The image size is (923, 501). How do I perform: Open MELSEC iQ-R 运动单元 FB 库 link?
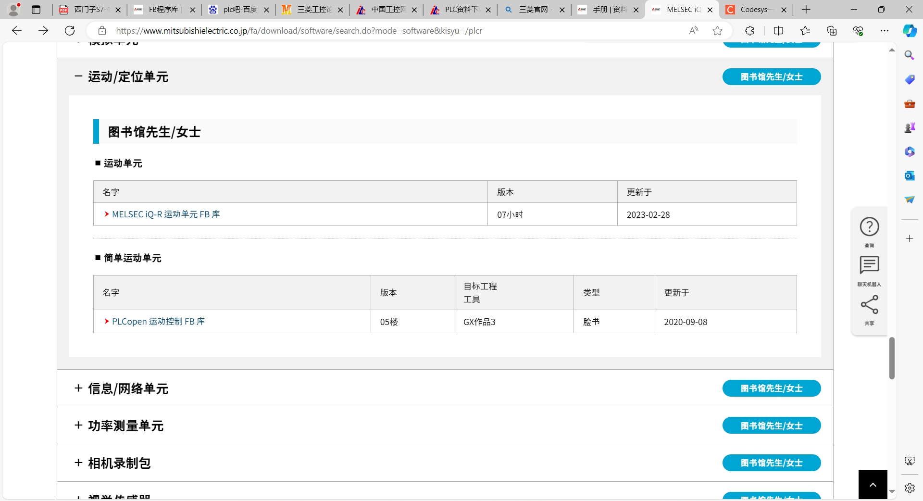click(165, 214)
